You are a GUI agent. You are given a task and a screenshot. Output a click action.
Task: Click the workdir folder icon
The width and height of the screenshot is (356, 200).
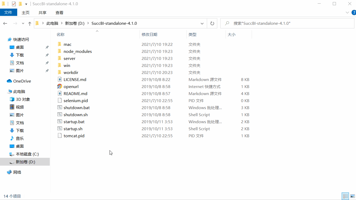pyautogui.click(x=59, y=72)
